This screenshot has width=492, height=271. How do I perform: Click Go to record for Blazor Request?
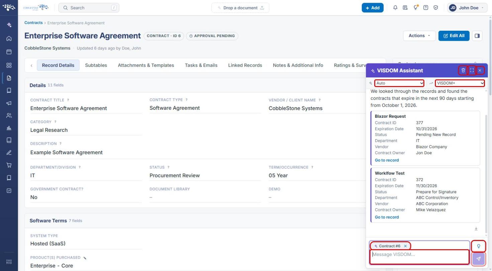(x=387, y=160)
